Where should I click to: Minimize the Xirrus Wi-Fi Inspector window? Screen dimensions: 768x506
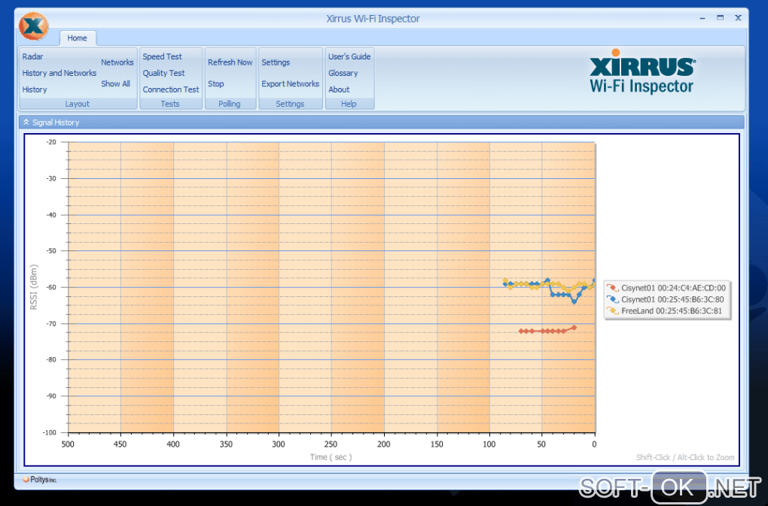tap(702, 18)
